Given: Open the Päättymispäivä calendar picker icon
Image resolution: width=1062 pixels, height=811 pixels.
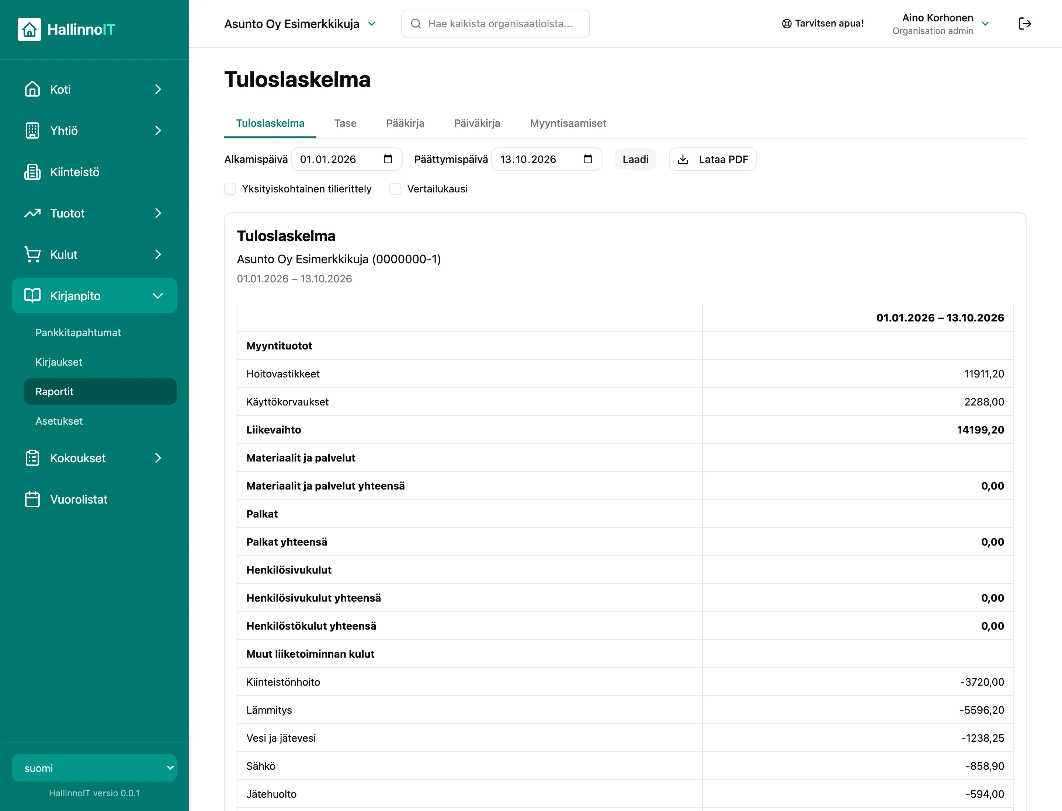Looking at the screenshot, I should 588,159.
